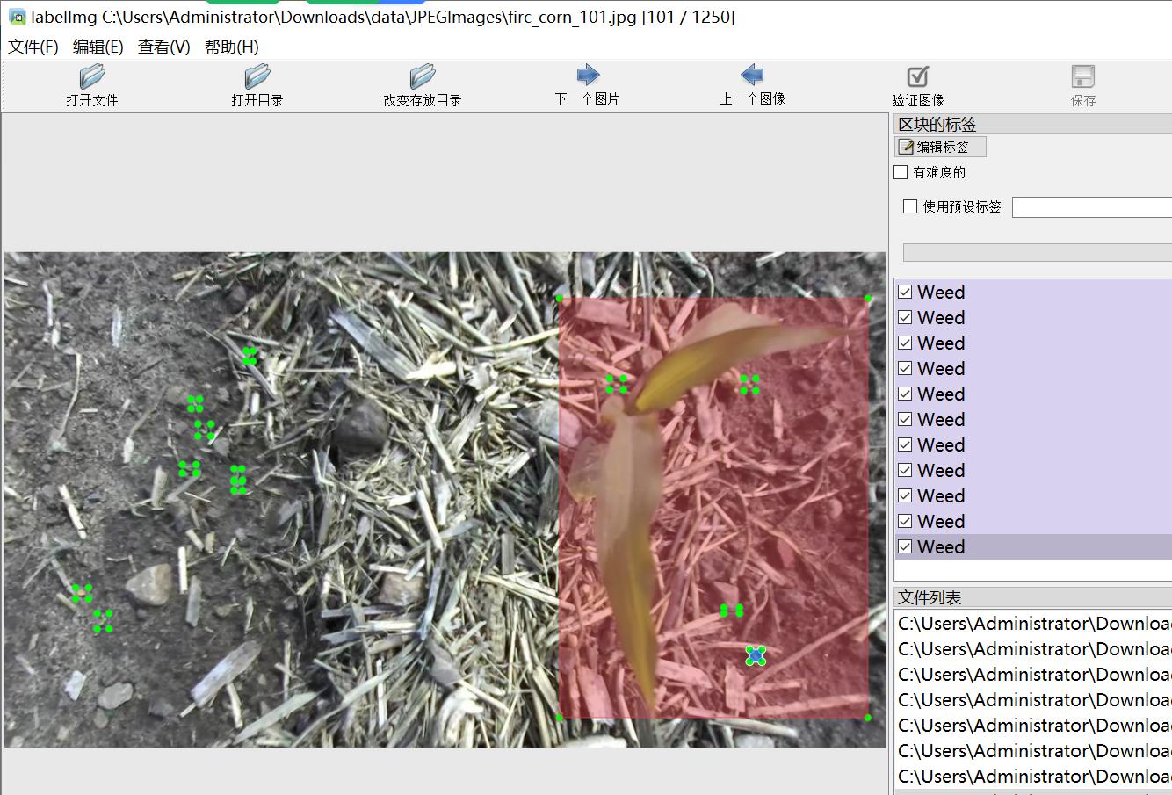
Task: Enable the 使用预设标签 checkbox
Action: (x=910, y=206)
